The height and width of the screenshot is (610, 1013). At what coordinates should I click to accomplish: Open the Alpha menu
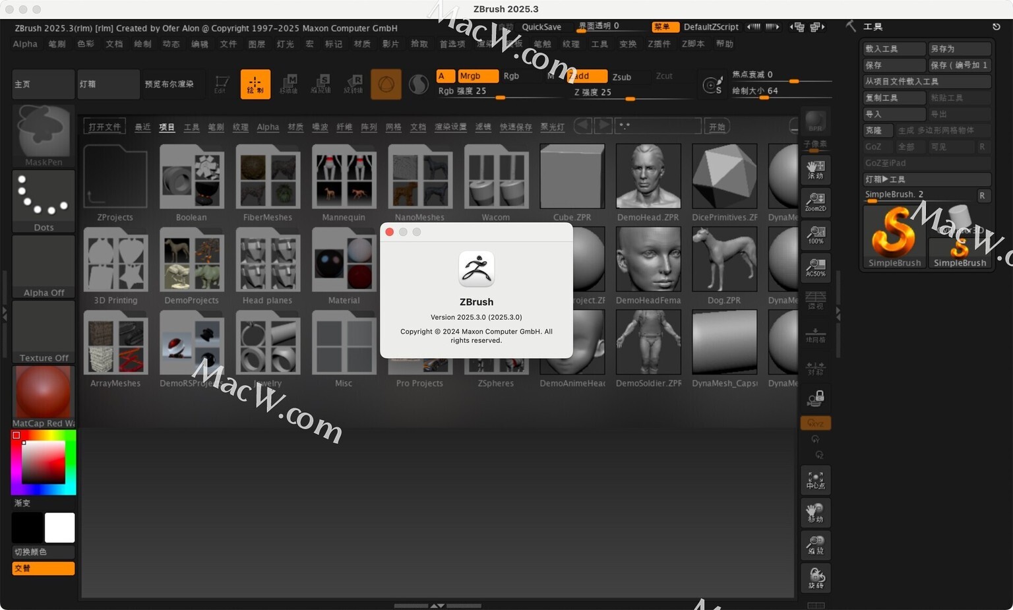click(x=25, y=44)
